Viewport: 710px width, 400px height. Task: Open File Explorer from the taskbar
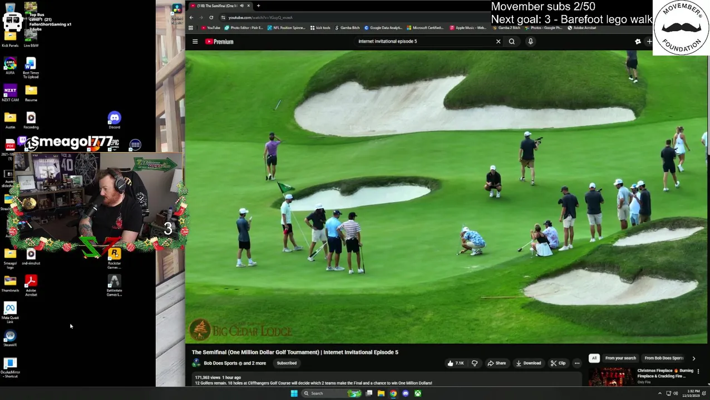pyautogui.click(x=381, y=393)
